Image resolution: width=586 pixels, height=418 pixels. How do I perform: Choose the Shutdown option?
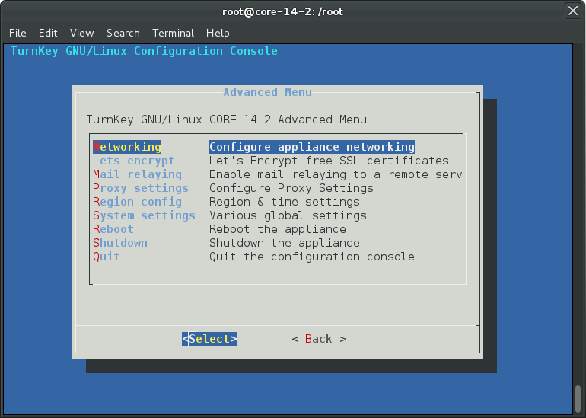pyautogui.click(x=120, y=243)
